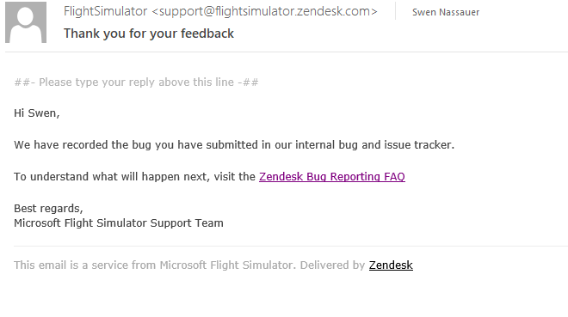The height and width of the screenshot is (317, 568).
Task: Select the subject Thank you for your feedback
Action: pos(149,34)
